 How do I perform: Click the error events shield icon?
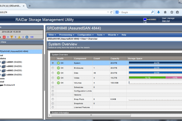click(x=12, y=37)
